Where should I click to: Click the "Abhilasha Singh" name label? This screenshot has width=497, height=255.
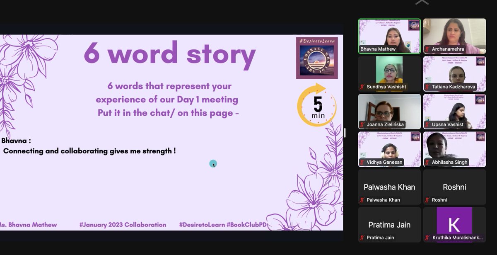(x=449, y=162)
